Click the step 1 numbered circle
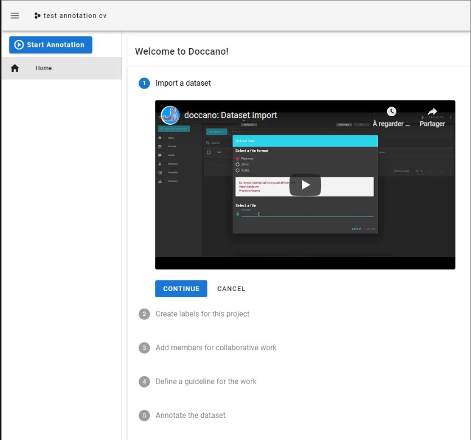 (144, 83)
